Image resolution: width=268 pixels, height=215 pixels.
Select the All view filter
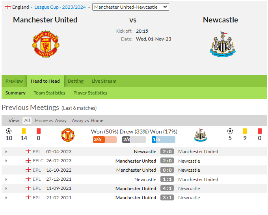click(27, 120)
